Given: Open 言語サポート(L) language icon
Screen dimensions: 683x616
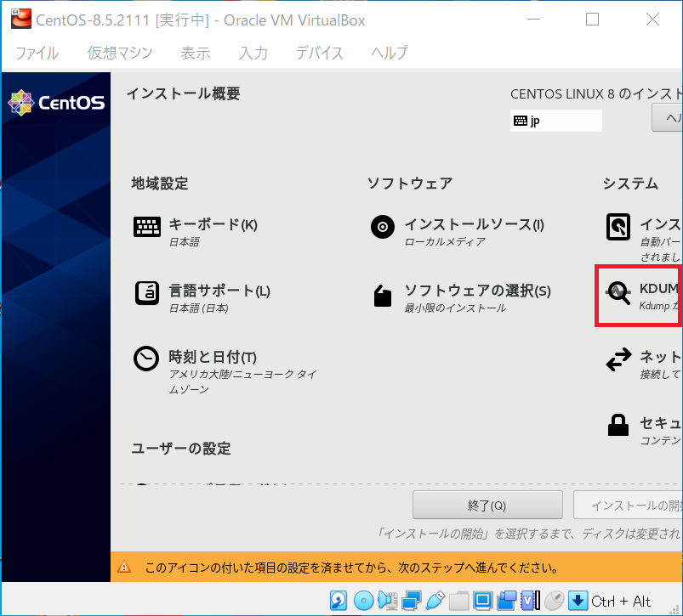Looking at the screenshot, I should pyautogui.click(x=147, y=293).
